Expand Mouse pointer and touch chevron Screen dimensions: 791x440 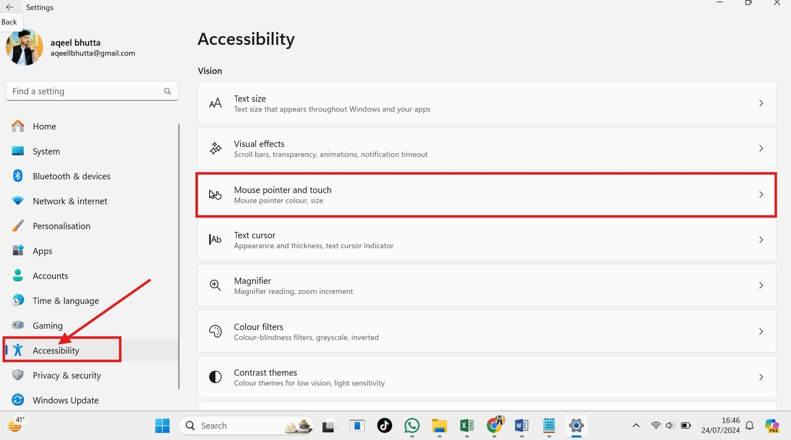pos(761,195)
